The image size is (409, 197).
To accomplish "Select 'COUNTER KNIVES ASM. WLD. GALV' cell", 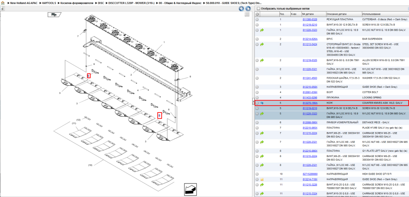I will (382, 103).
